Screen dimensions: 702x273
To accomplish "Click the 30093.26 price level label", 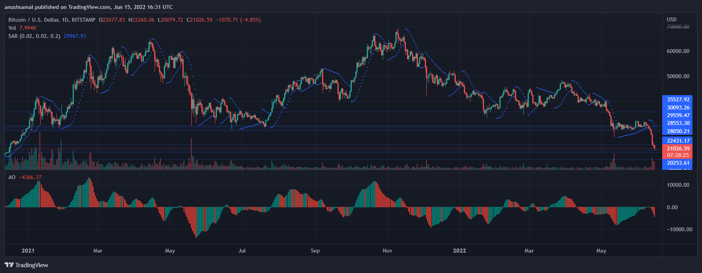I will tap(677, 107).
